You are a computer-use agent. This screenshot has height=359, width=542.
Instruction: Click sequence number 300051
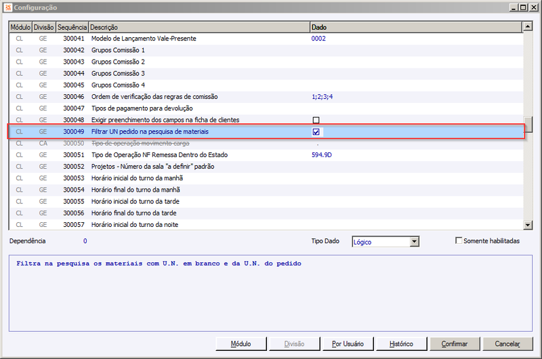click(74, 155)
